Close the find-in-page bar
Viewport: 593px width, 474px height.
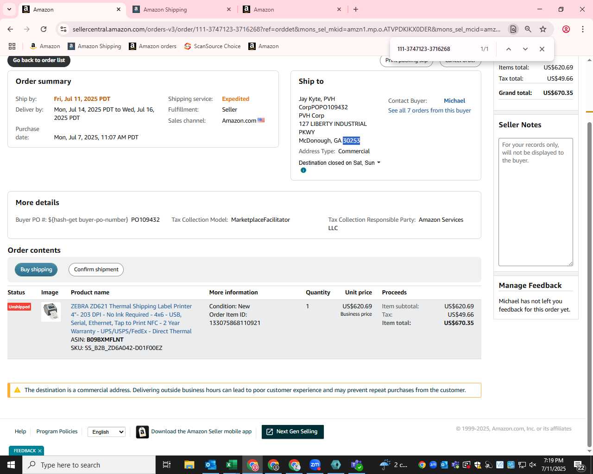click(542, 49)
